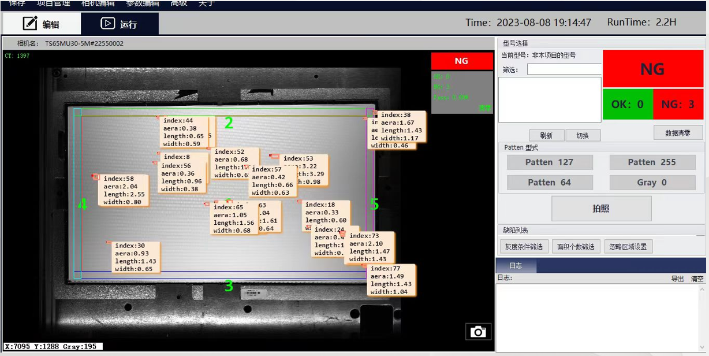Screen dimensions: 709x356
Task: Click the pencil edit icon
Action: click(30, 24)
